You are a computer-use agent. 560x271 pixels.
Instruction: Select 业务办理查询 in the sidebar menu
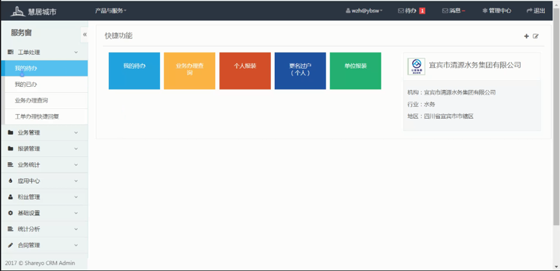(31, 100)
